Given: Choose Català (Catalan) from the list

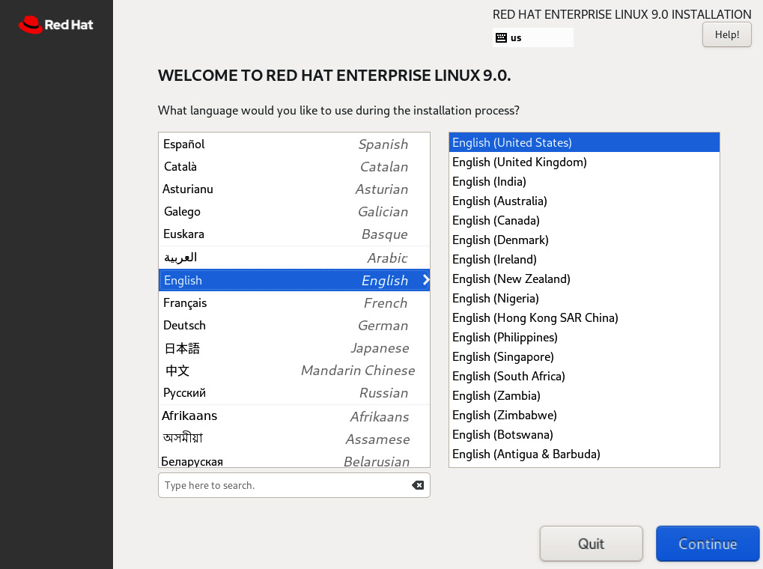Looking at the screenshot, I should pos(294,166).
